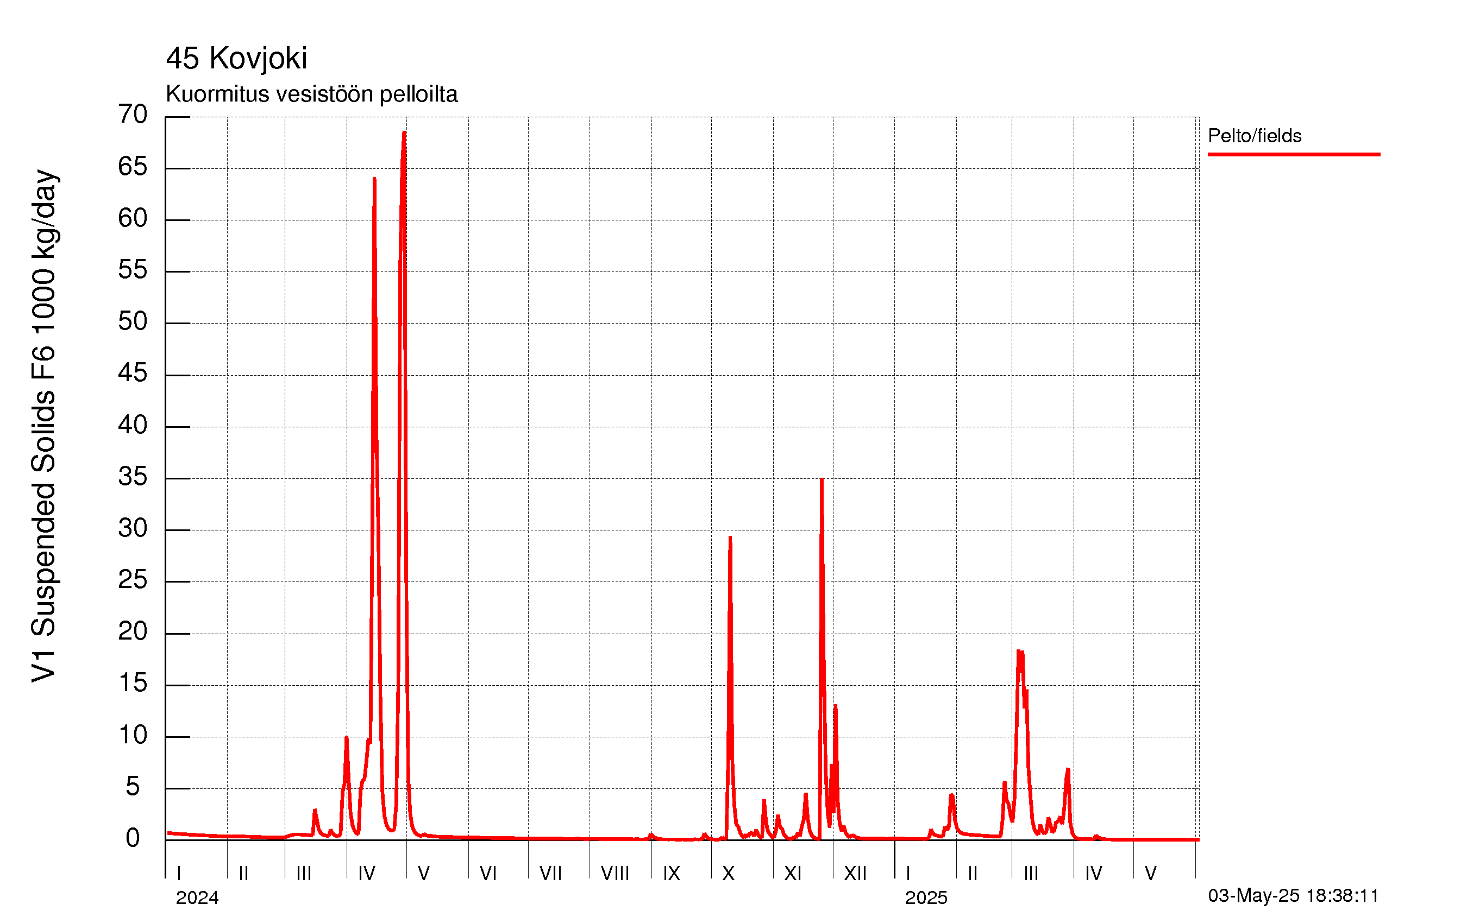Click the month label "XI"
Image resolution: width=1467 pixels, height=923 pixels.
793,873
